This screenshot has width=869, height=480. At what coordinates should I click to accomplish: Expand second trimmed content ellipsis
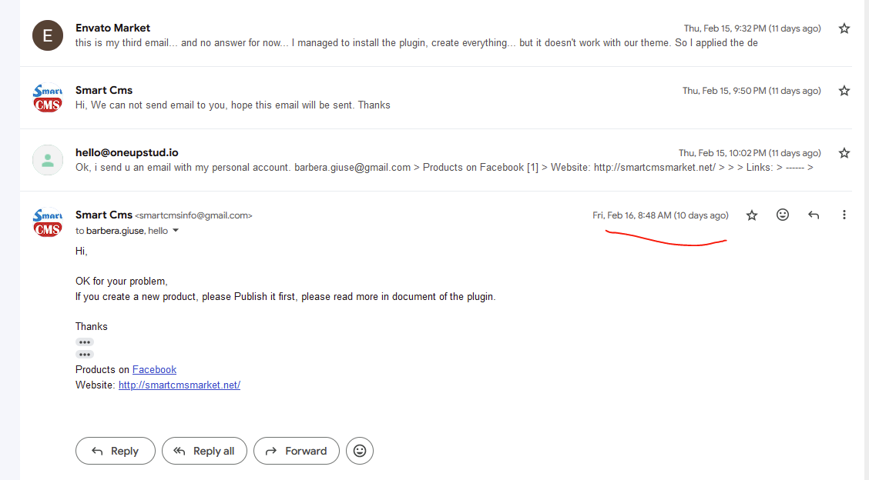[84, 355]
